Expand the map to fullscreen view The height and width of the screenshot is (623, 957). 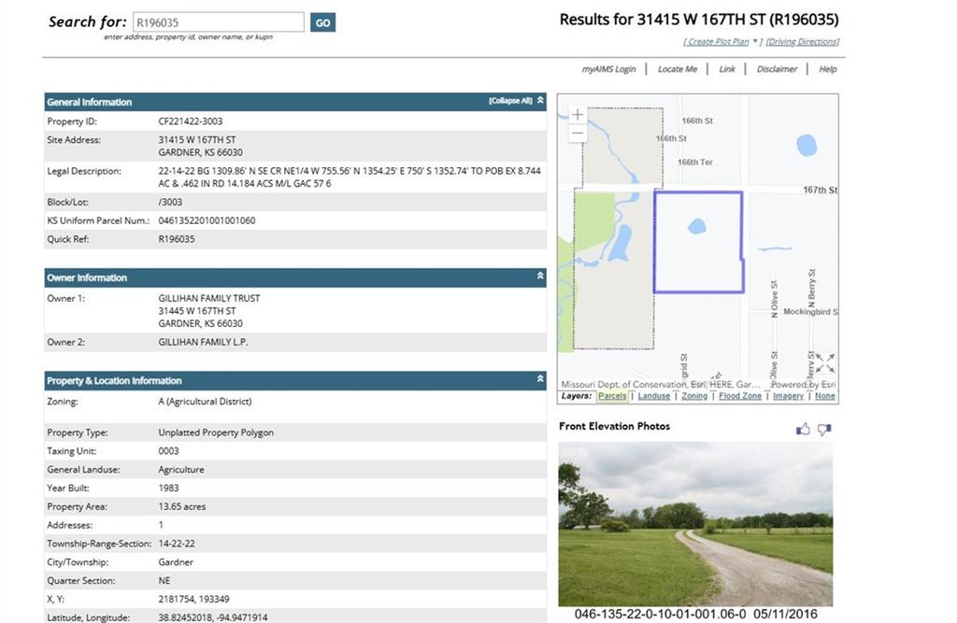(826, 361)
